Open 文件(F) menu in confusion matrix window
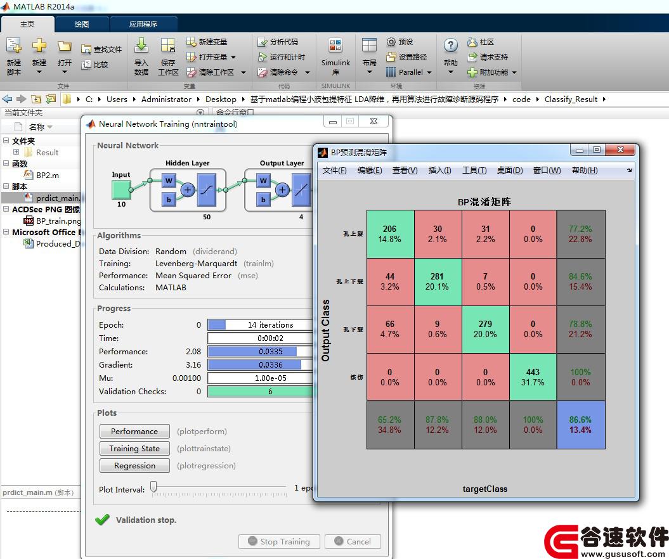Image resolution: width=669 pixels, height=559 pixels. tap(335, 170)
